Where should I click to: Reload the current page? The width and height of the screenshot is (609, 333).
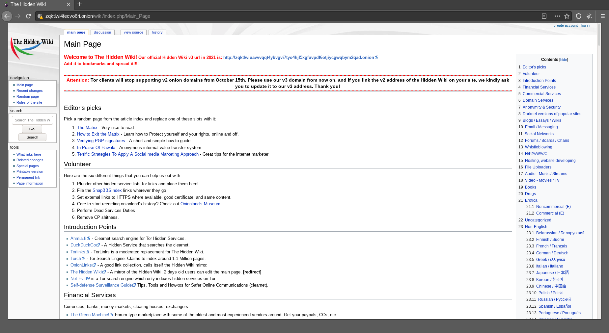click(x=29, y=16)
